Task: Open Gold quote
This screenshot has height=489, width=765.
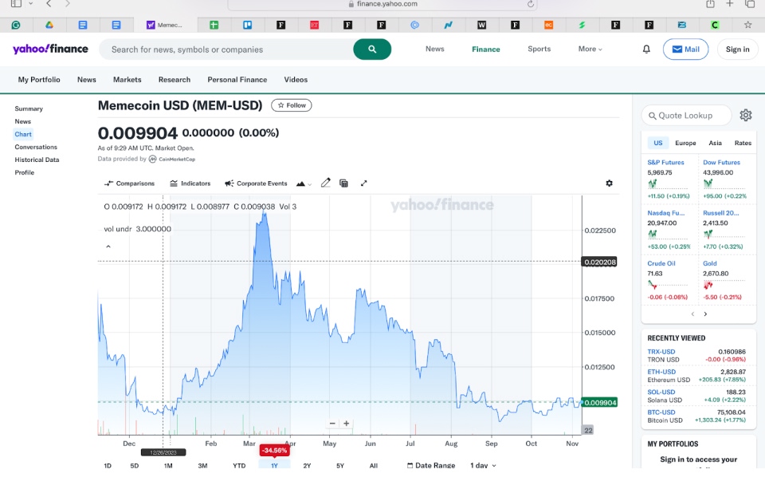Action: pos(710,263)
